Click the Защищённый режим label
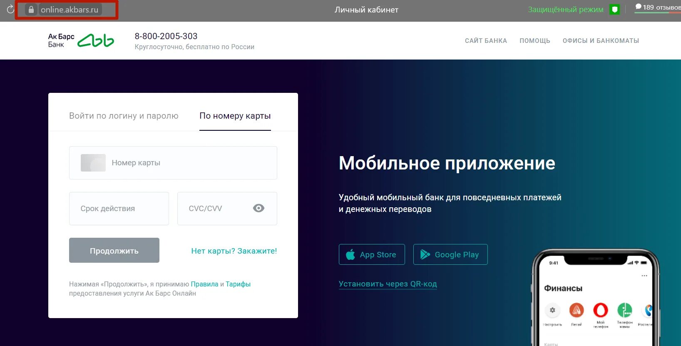The height and width of the screenshot is (346, 681). click(x=566, y=10)
